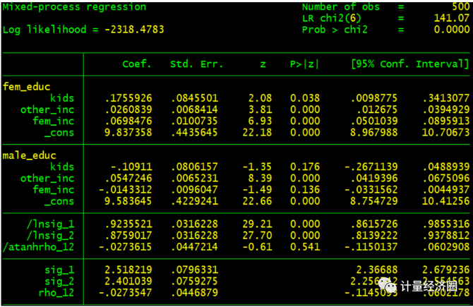Screen dimensions: 473x307
Task: Click the kids row label under fem_educ
Action: (x=62, y=98)
